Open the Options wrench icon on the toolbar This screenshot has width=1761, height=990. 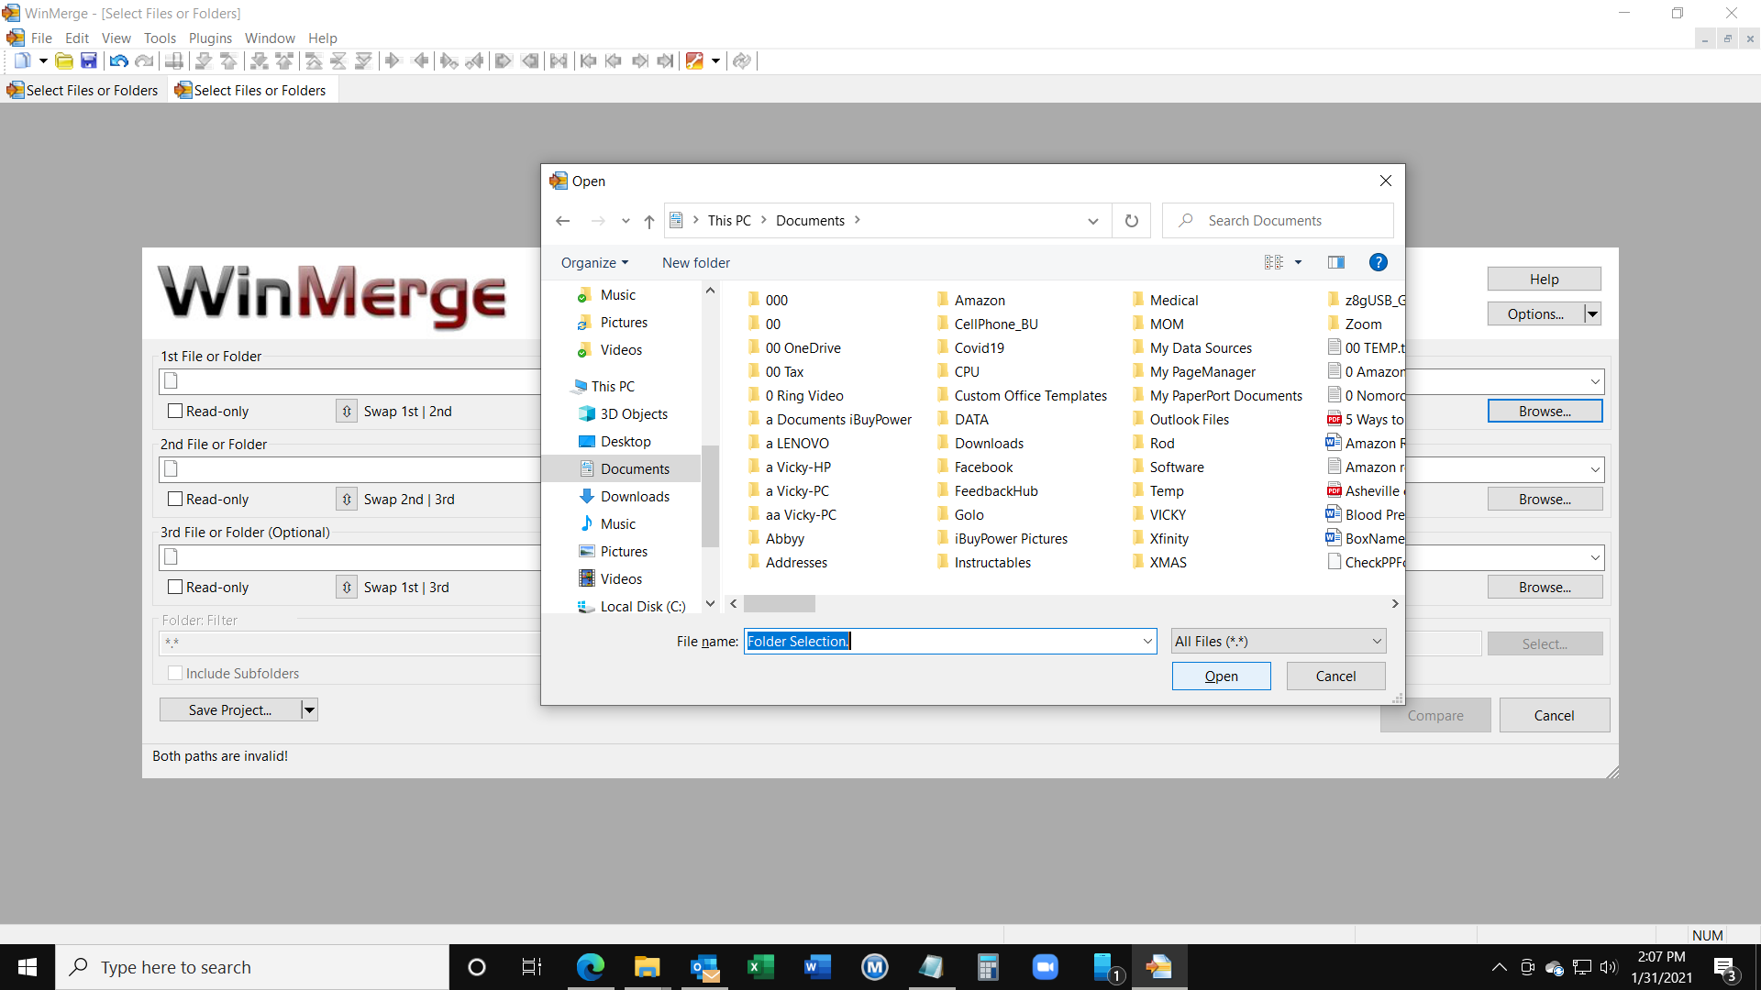point(697,60)
